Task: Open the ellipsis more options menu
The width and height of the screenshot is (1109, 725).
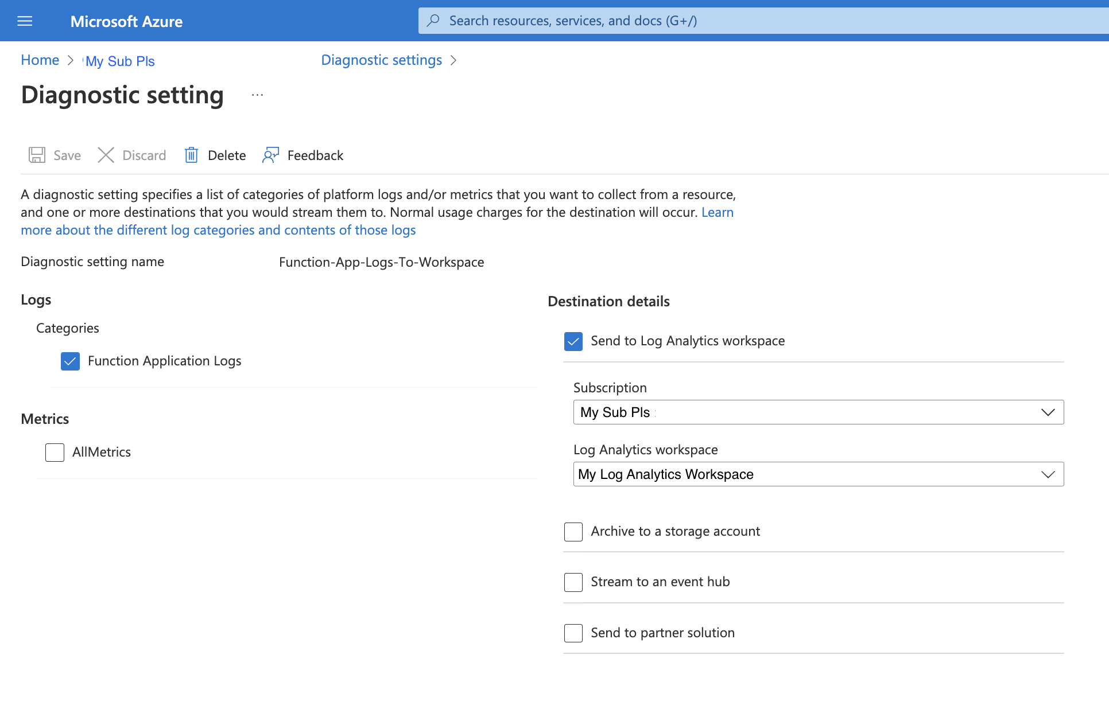Action: pyautogui.click(x=257, y=95)
